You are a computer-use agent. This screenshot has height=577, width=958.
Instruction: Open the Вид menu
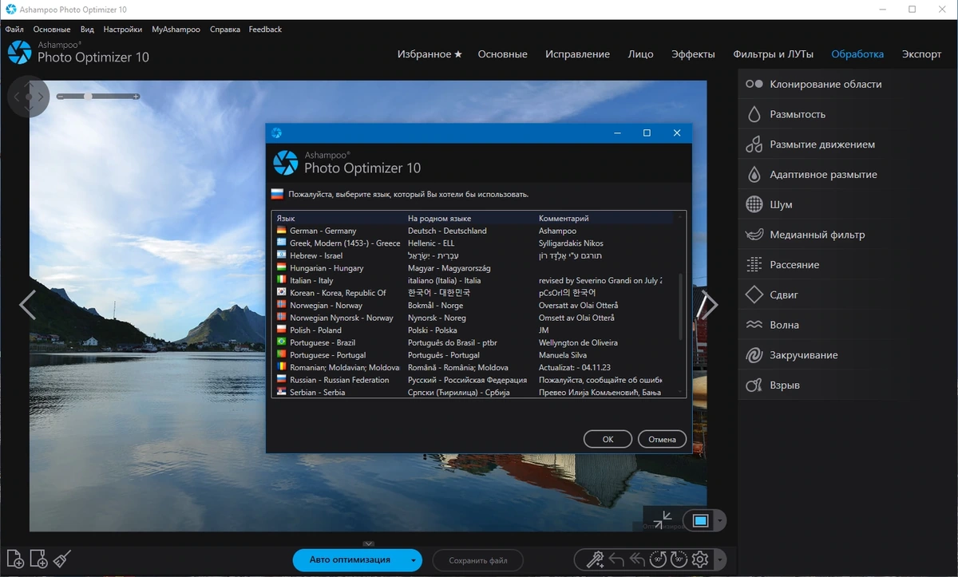pos(87,30)
